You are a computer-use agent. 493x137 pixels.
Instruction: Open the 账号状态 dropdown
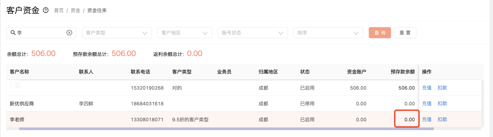click(x=253, y=33)
